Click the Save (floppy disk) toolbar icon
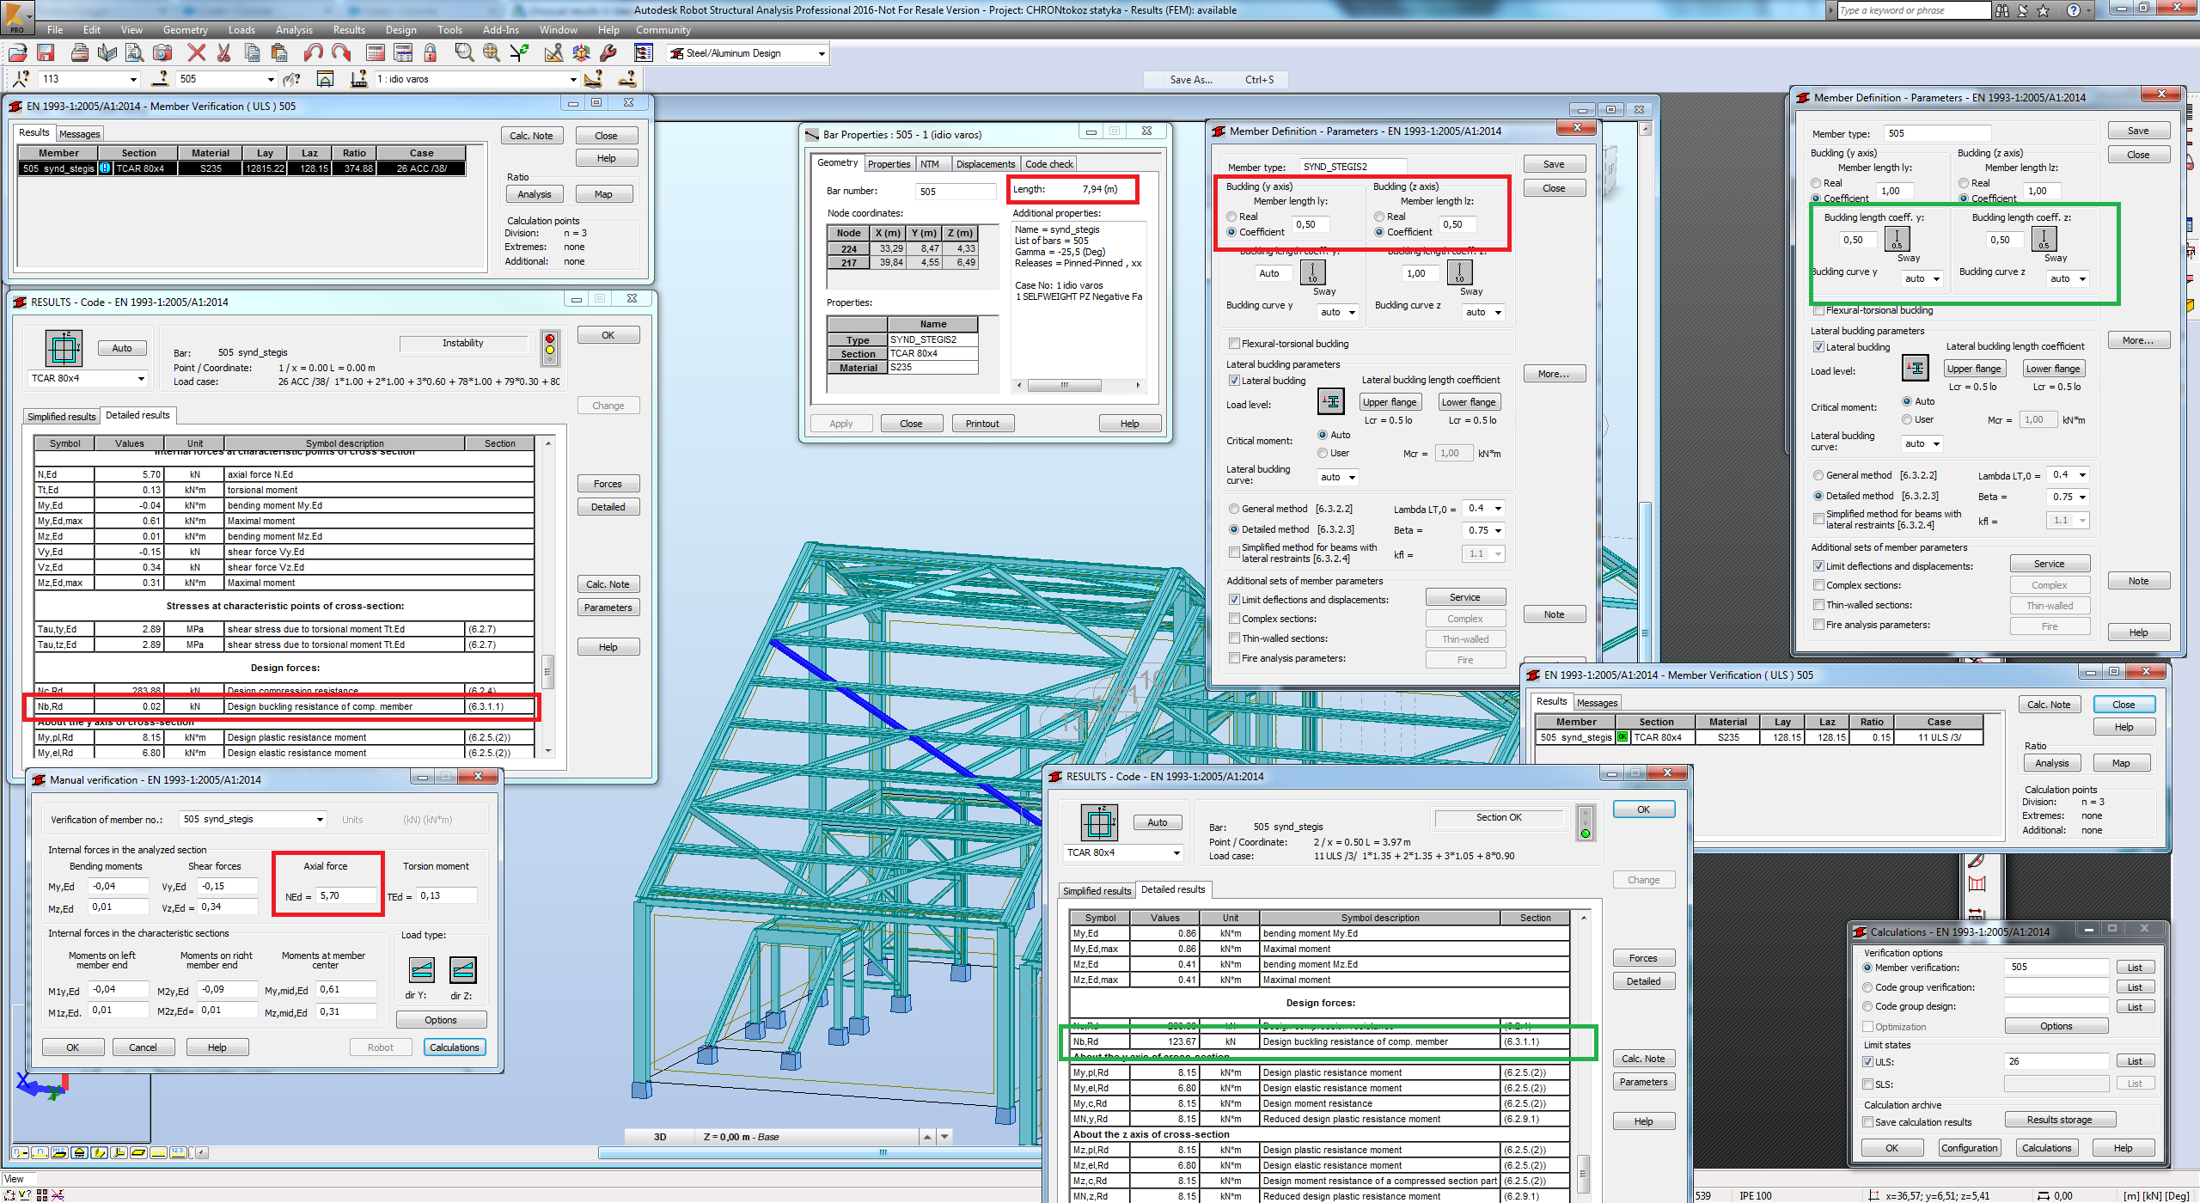 coord(46,53)
